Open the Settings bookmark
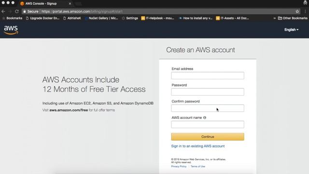This screenshot has height=174, width=309. pos(130,18)
